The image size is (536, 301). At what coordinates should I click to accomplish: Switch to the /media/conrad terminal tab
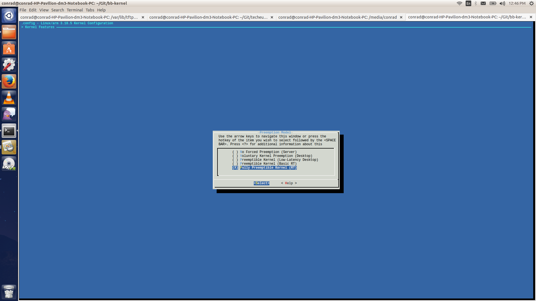click(x=337, y=17)
